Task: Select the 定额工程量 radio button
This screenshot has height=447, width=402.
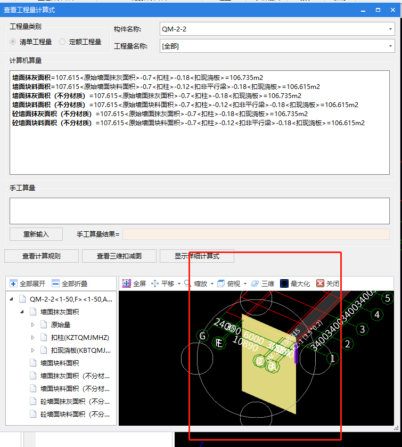Action: (62, 42)
